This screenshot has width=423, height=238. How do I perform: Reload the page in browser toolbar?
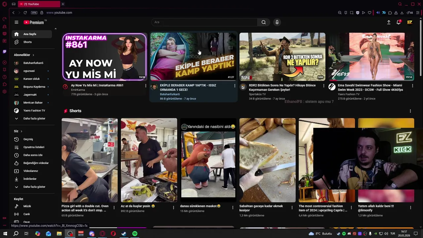(25, 13)
